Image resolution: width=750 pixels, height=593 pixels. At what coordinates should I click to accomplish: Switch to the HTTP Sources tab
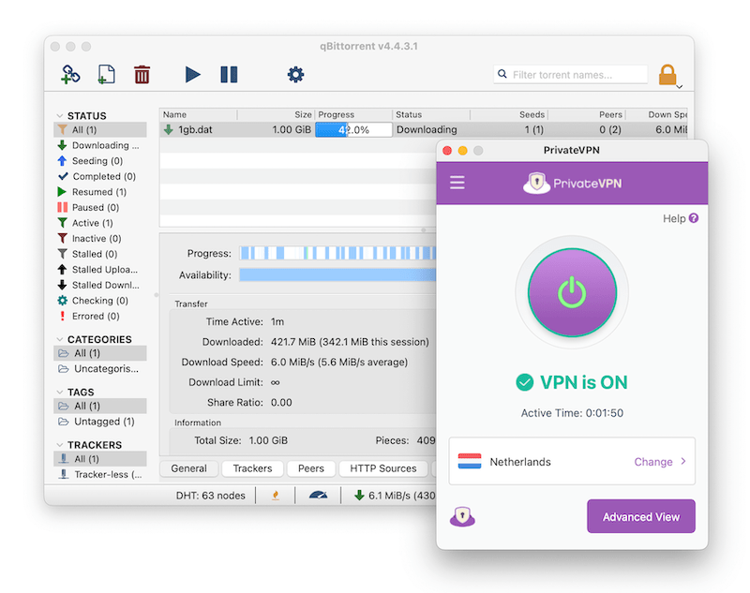pos(382,467)
